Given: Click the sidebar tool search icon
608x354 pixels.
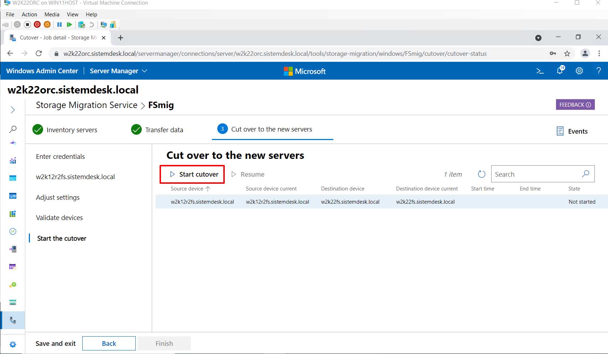Looking at the screenshot, I should (13, 129).
